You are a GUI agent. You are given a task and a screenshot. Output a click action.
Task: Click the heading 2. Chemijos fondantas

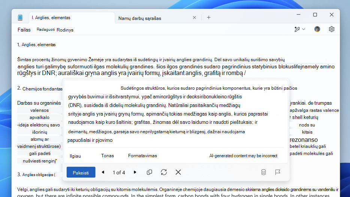(x=40, y=89)
